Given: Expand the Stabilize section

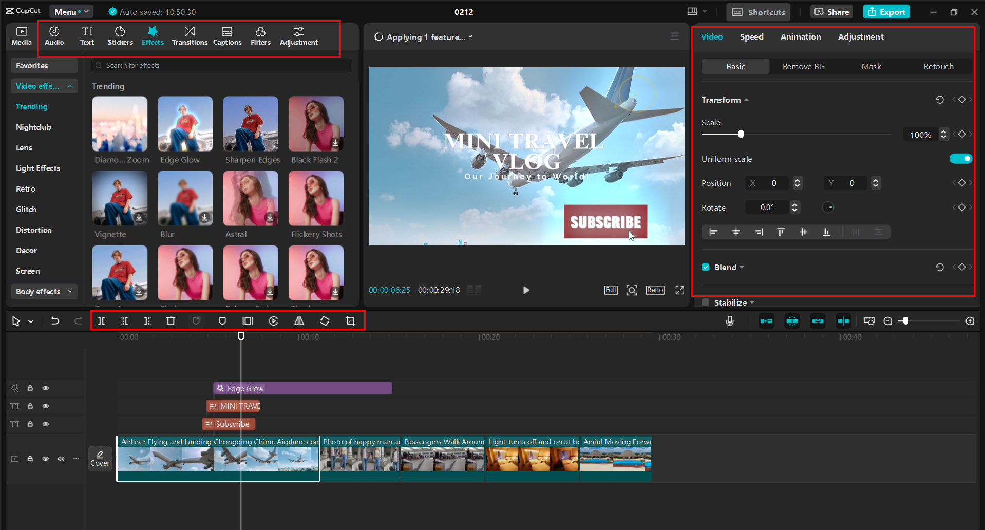Looking at the screenshot, I should point(752,302).
